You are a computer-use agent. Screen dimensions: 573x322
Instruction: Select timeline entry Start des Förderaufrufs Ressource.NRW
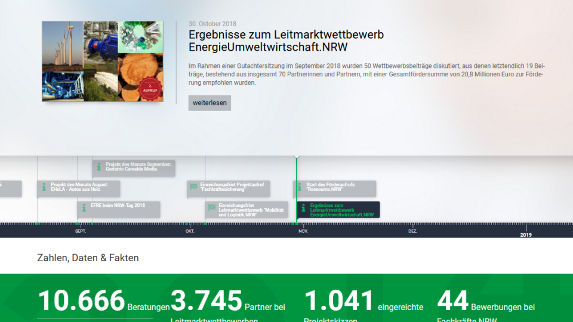coord(334,189)
